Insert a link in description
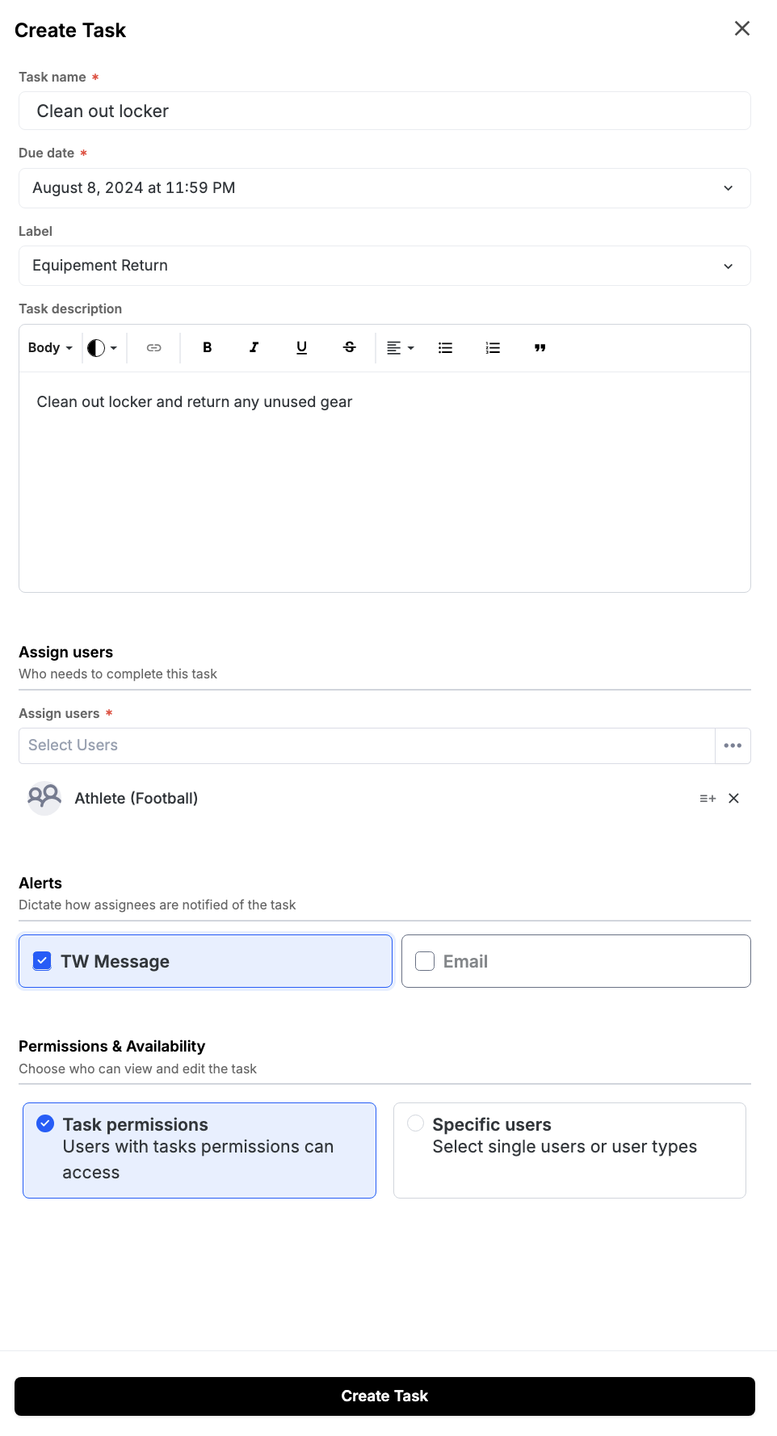The image size is (777, 1436). tap(153, 348)
